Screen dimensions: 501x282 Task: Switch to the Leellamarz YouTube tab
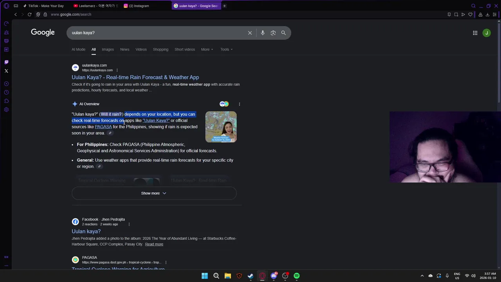tap(96, 6)
